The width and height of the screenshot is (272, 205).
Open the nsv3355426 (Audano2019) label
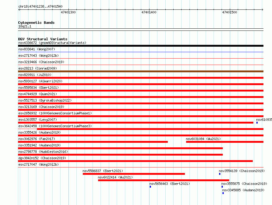tap(39, 132)
